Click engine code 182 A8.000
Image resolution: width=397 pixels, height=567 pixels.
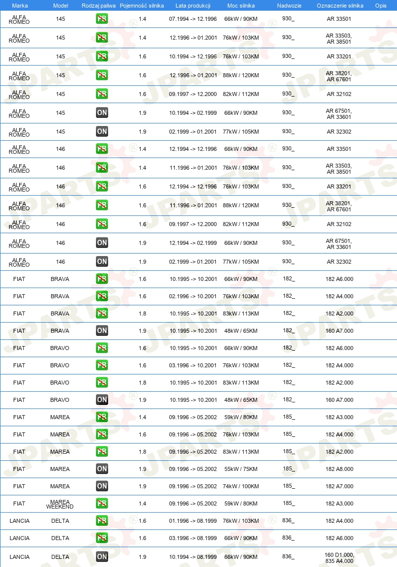340,469
